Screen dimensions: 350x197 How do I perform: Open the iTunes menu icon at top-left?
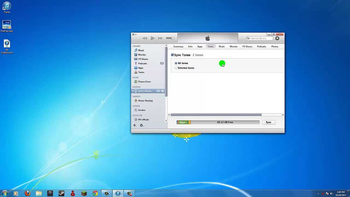point(134,34)
